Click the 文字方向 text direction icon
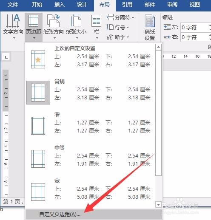 [x=13, y=21]
